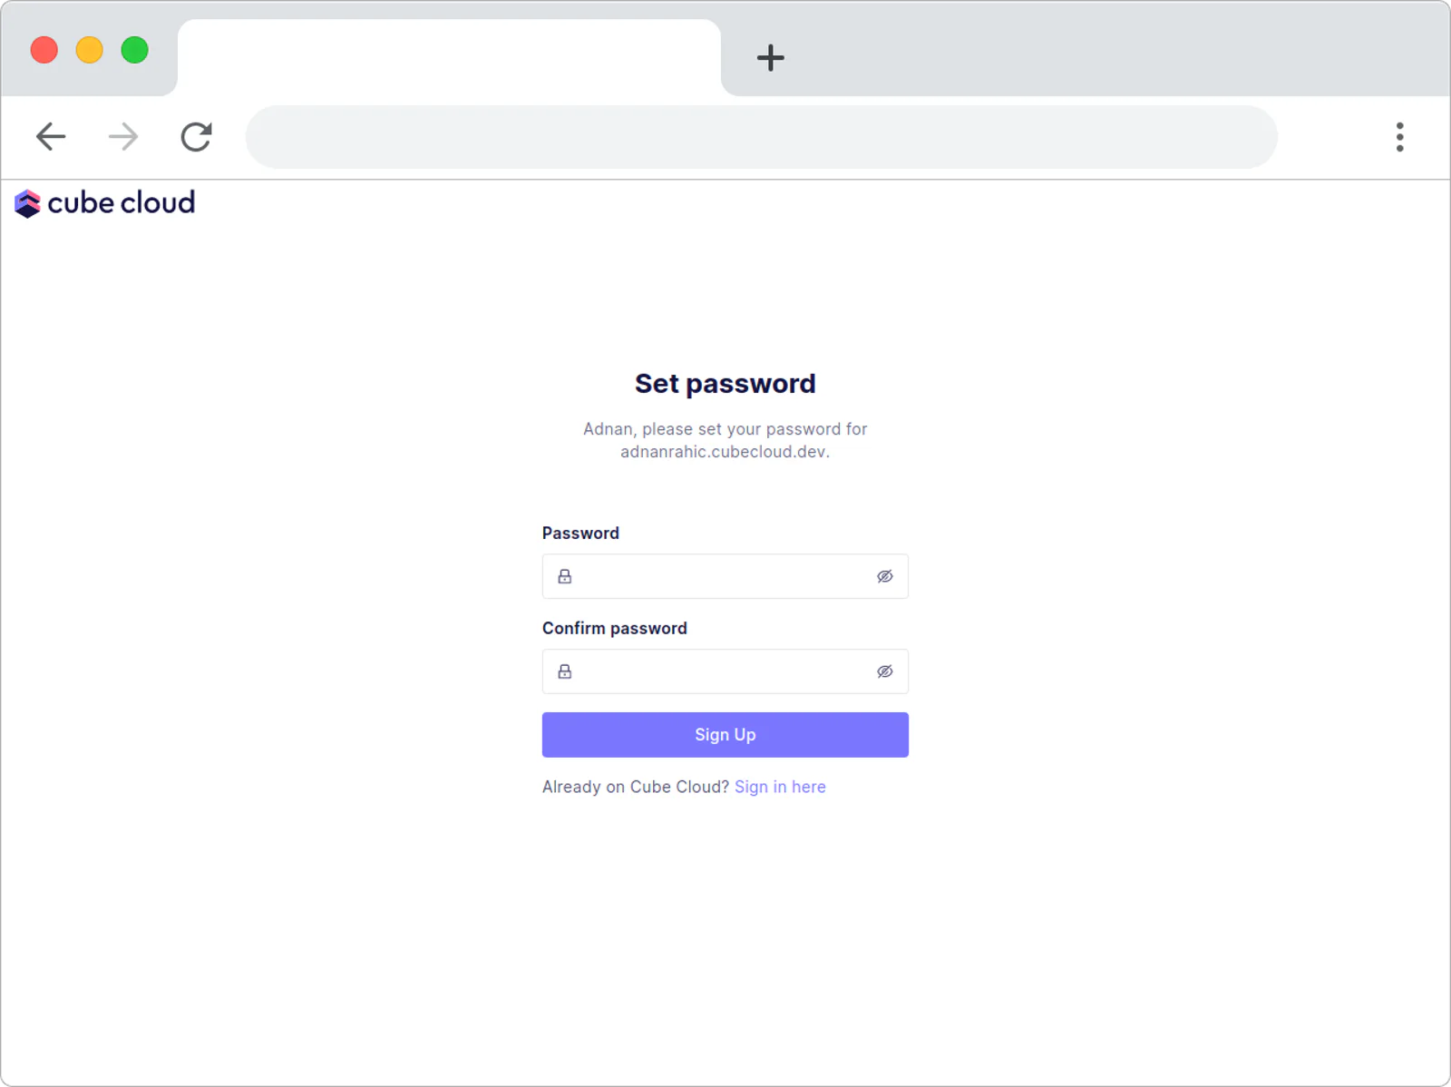Click the browser forward arrow
Viewport: 1451px width, 1087px height.
(123, 137)
